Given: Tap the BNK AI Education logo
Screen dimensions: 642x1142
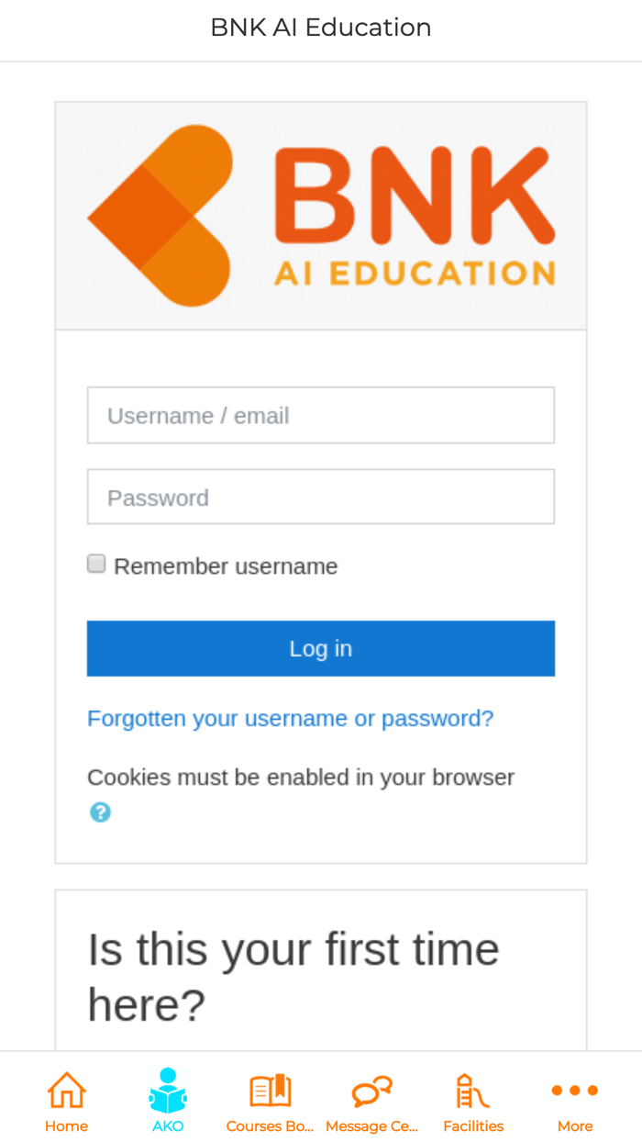Looking at the screenshot, I should [x=321, y=216].
